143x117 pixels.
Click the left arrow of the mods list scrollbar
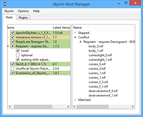10,106
